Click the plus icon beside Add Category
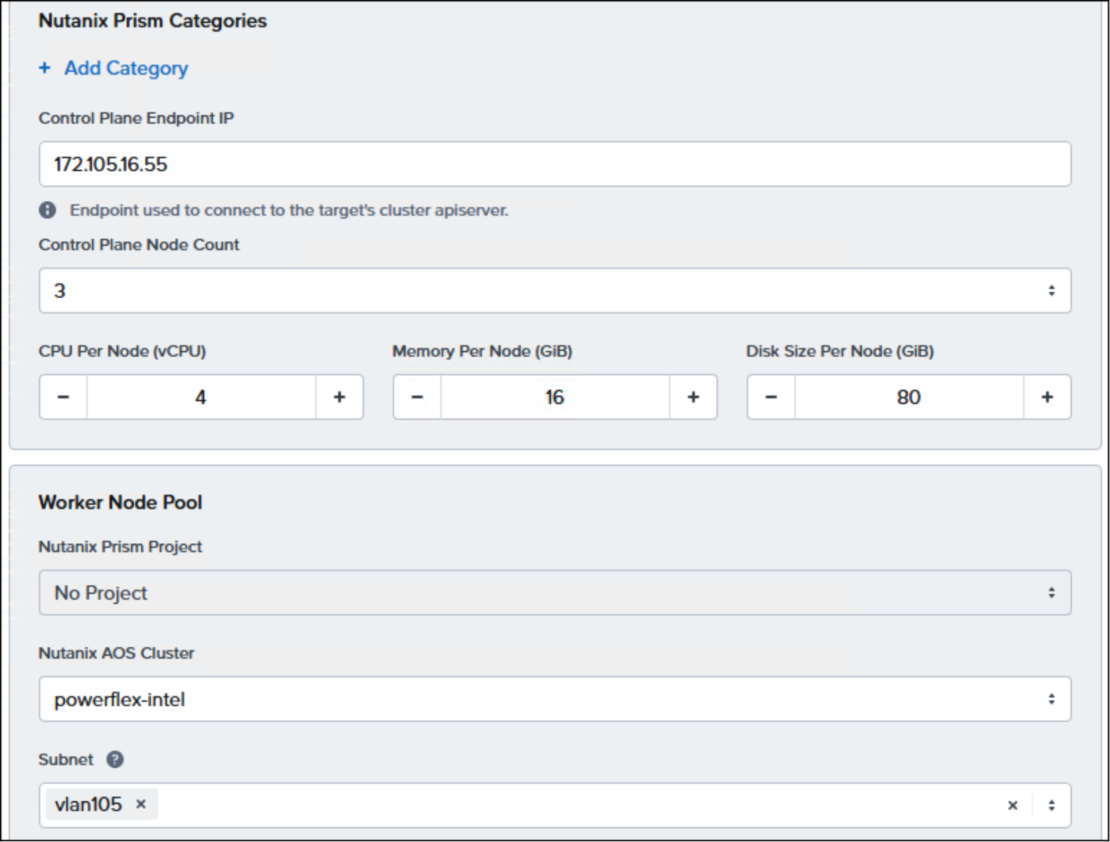The image size is (1110, 842). click(45, 68)
